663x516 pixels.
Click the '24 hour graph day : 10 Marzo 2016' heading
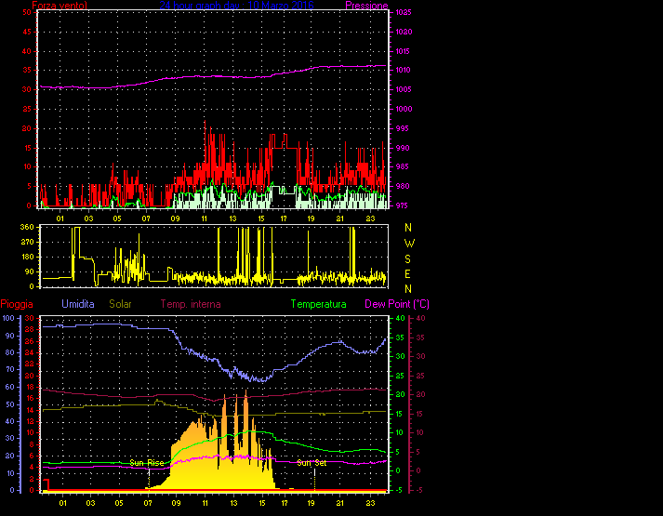click(237, 6)
